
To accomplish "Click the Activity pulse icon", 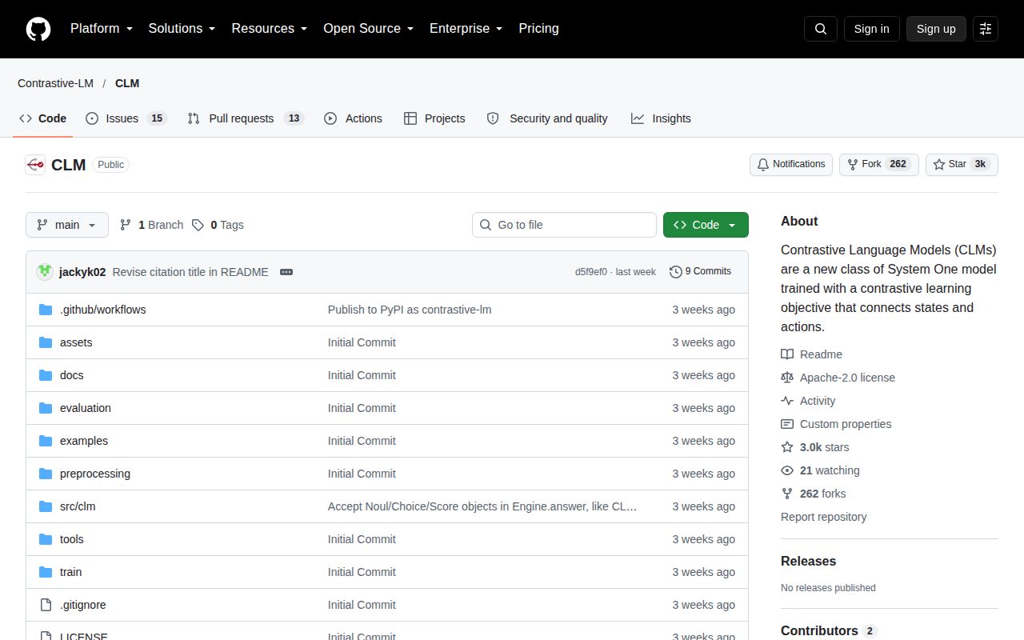I will pos(787,401).
